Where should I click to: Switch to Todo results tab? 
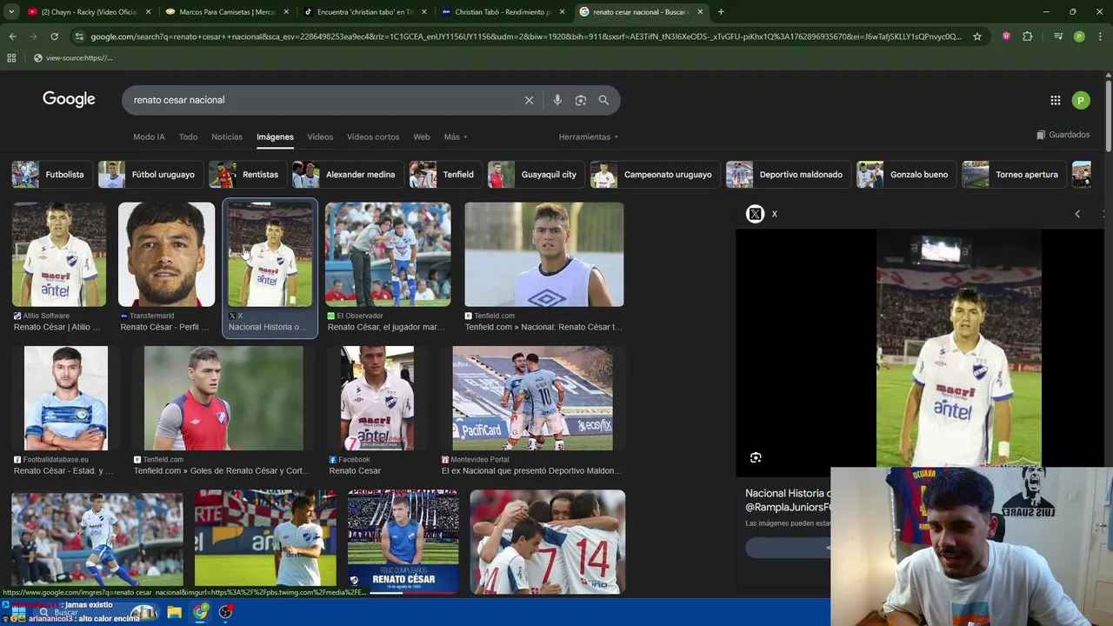(188, 137)
